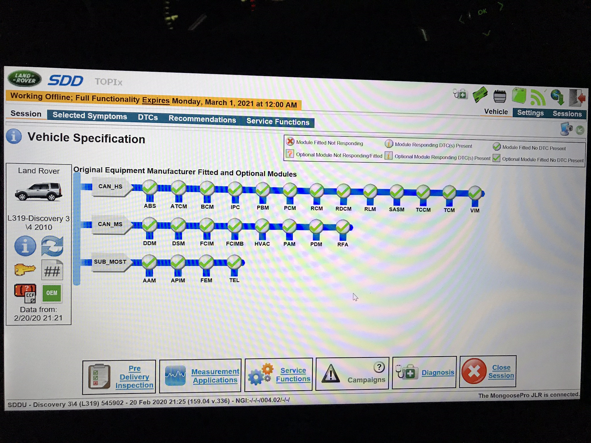Viewport: 591px width, 443px height.
Task: Select the TEL module on SUB_MOST
Action: (234, 262)
